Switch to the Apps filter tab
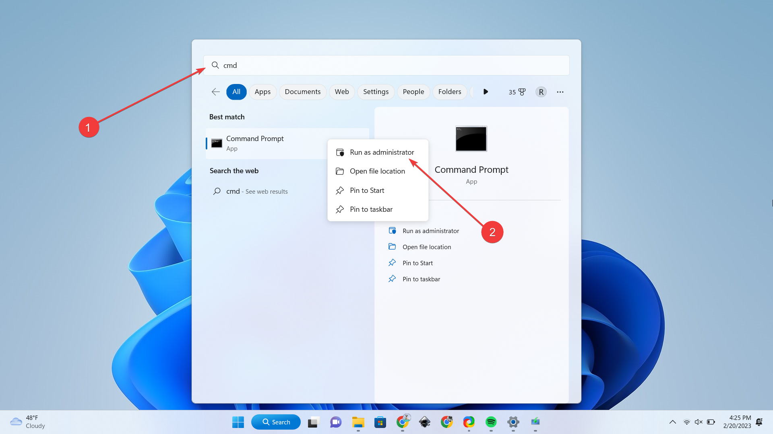Viewport: 773px width, 434px height. coord(262,92)
